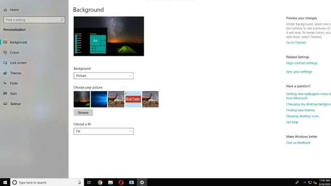The height and width of the screenshot is (186, 331).
Task: Launch Google Chrome from taskbar
Action: point(100,182)
